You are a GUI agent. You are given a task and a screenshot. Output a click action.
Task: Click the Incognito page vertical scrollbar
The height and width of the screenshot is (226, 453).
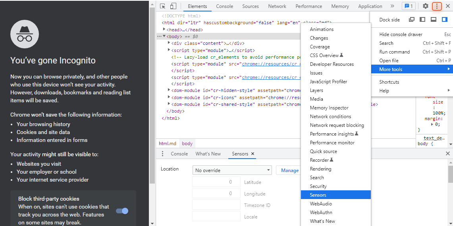(x=152, y=95)
